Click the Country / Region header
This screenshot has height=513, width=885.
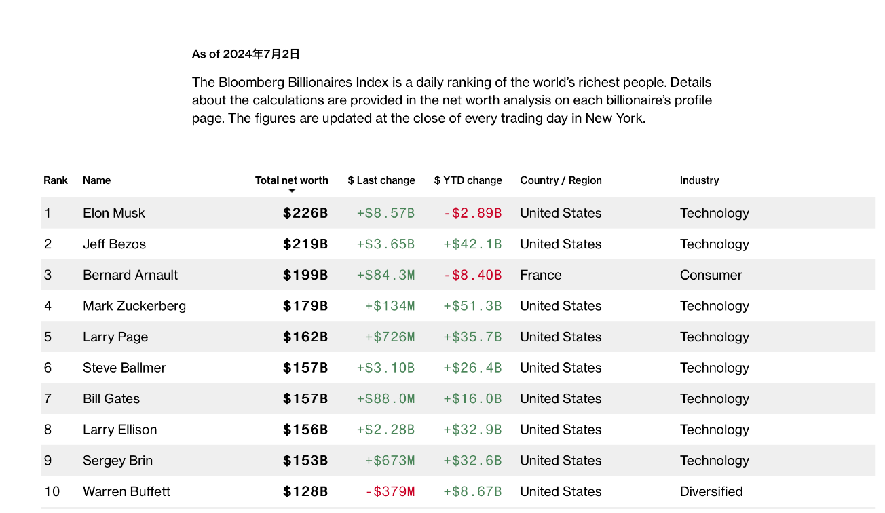coord(561,180)
